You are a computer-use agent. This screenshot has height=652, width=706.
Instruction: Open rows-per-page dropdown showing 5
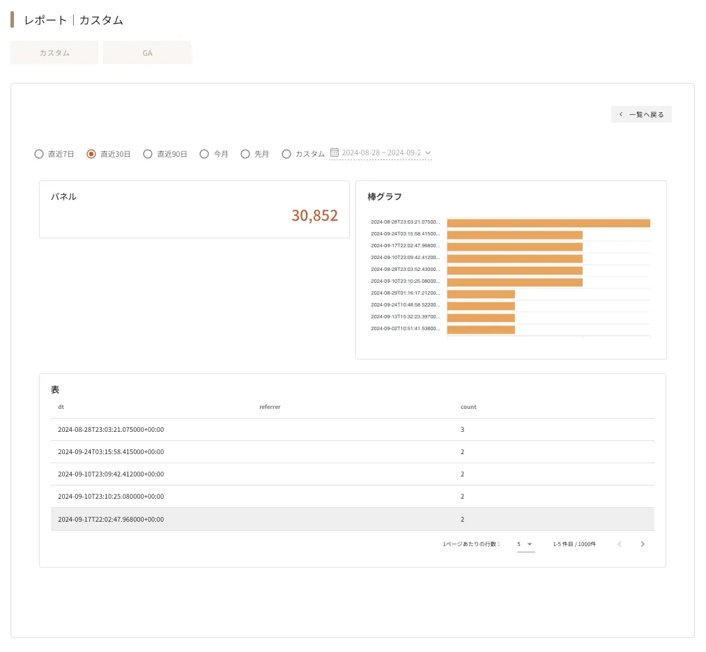coord(525,544)
